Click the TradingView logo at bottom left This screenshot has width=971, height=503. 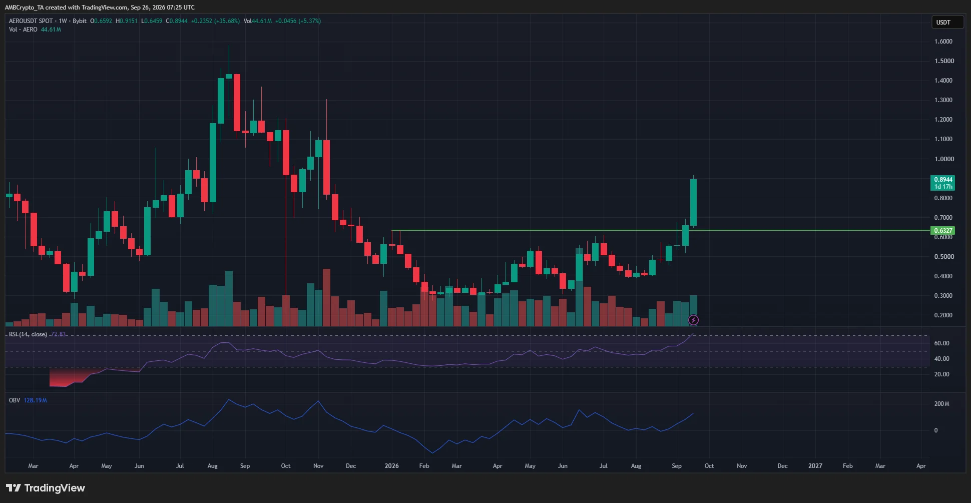coord(46,488)
